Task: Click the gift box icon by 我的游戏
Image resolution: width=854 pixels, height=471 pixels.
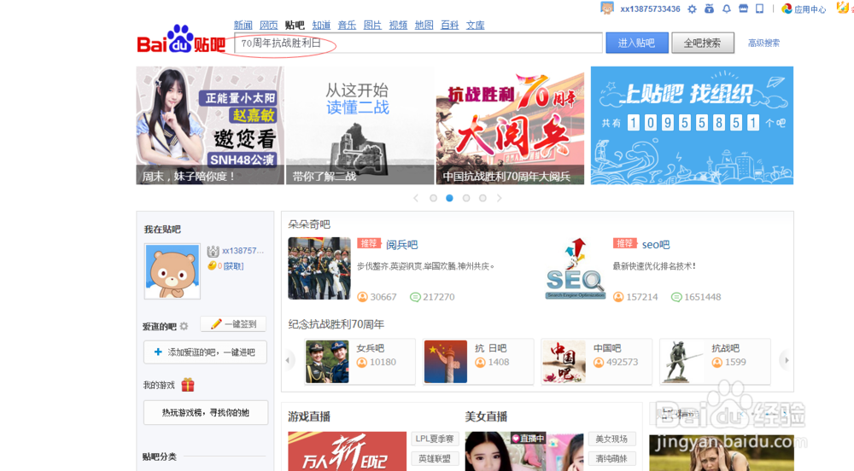Action: pos(188,385)
